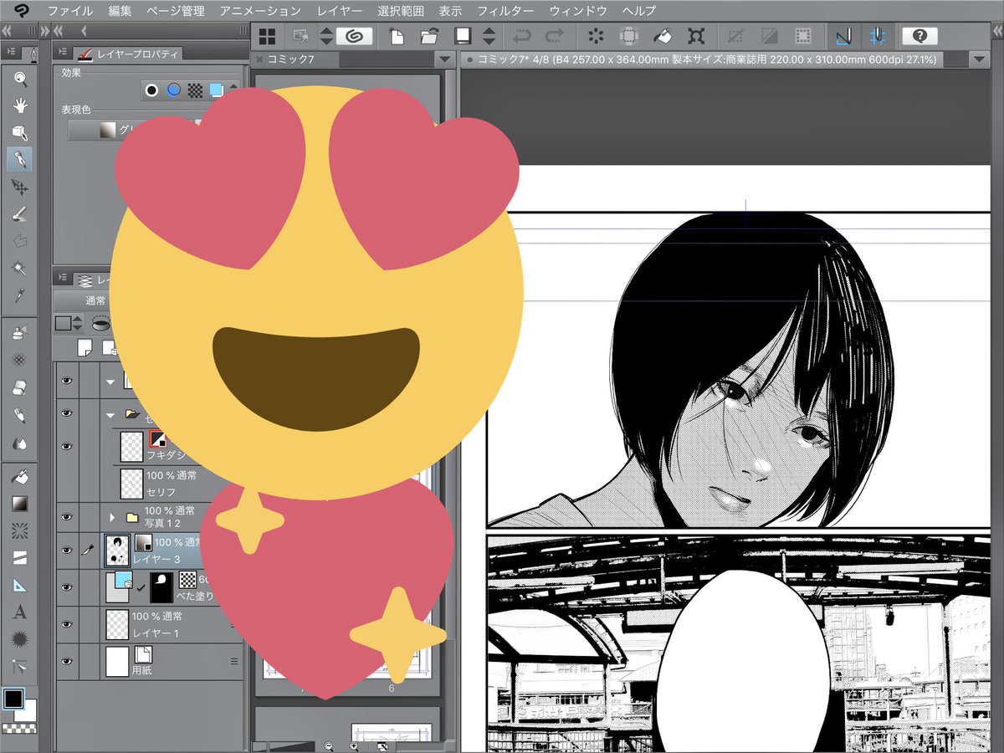Click the Clear layer icon
This screenshot has height=753, width=1004.
[596, 36]
